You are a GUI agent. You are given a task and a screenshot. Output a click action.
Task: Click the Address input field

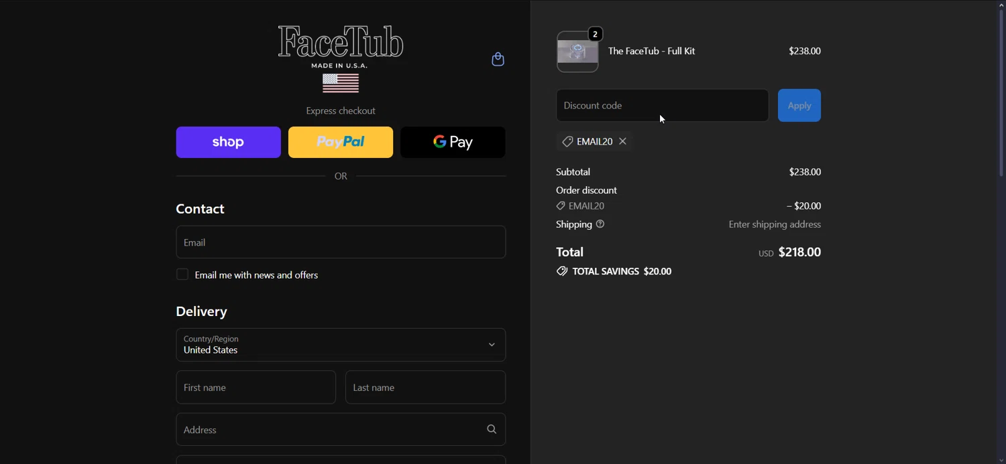pyautogui.click(x=341, y=429)
